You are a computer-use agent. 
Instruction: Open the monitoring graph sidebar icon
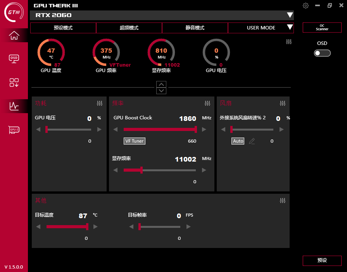14,106
